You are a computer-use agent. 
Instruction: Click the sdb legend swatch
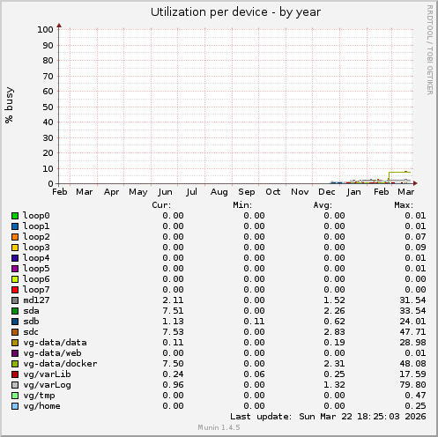pyautogui.click(x=15, y=322)
